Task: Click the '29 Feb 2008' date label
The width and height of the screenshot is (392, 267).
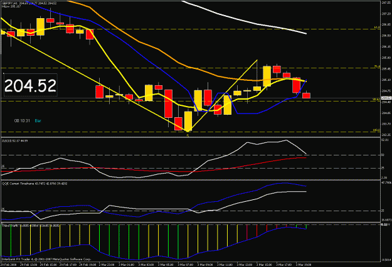Action: (8, 264)
